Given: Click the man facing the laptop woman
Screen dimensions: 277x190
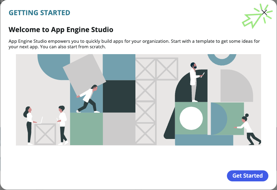Looking at the screenshot, I should pos(62,124).
